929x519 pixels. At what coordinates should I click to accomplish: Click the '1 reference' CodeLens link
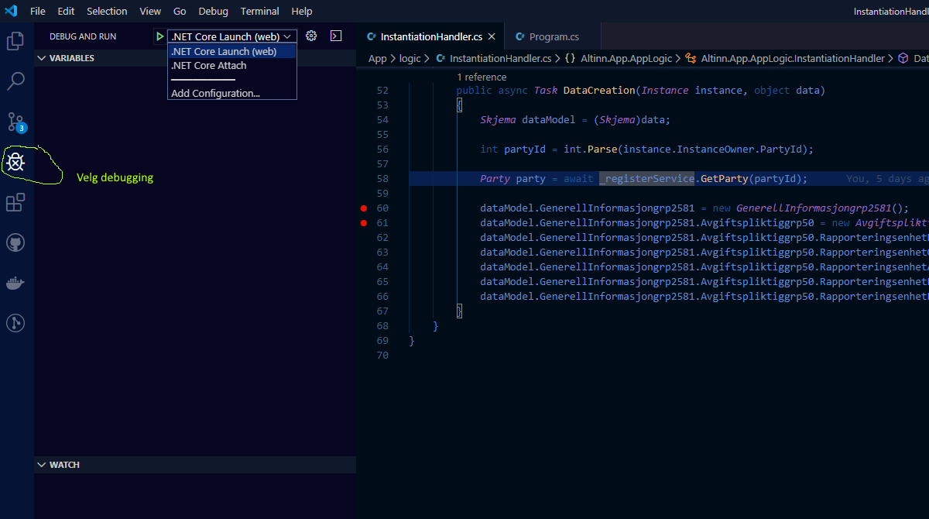click(482, 77)
